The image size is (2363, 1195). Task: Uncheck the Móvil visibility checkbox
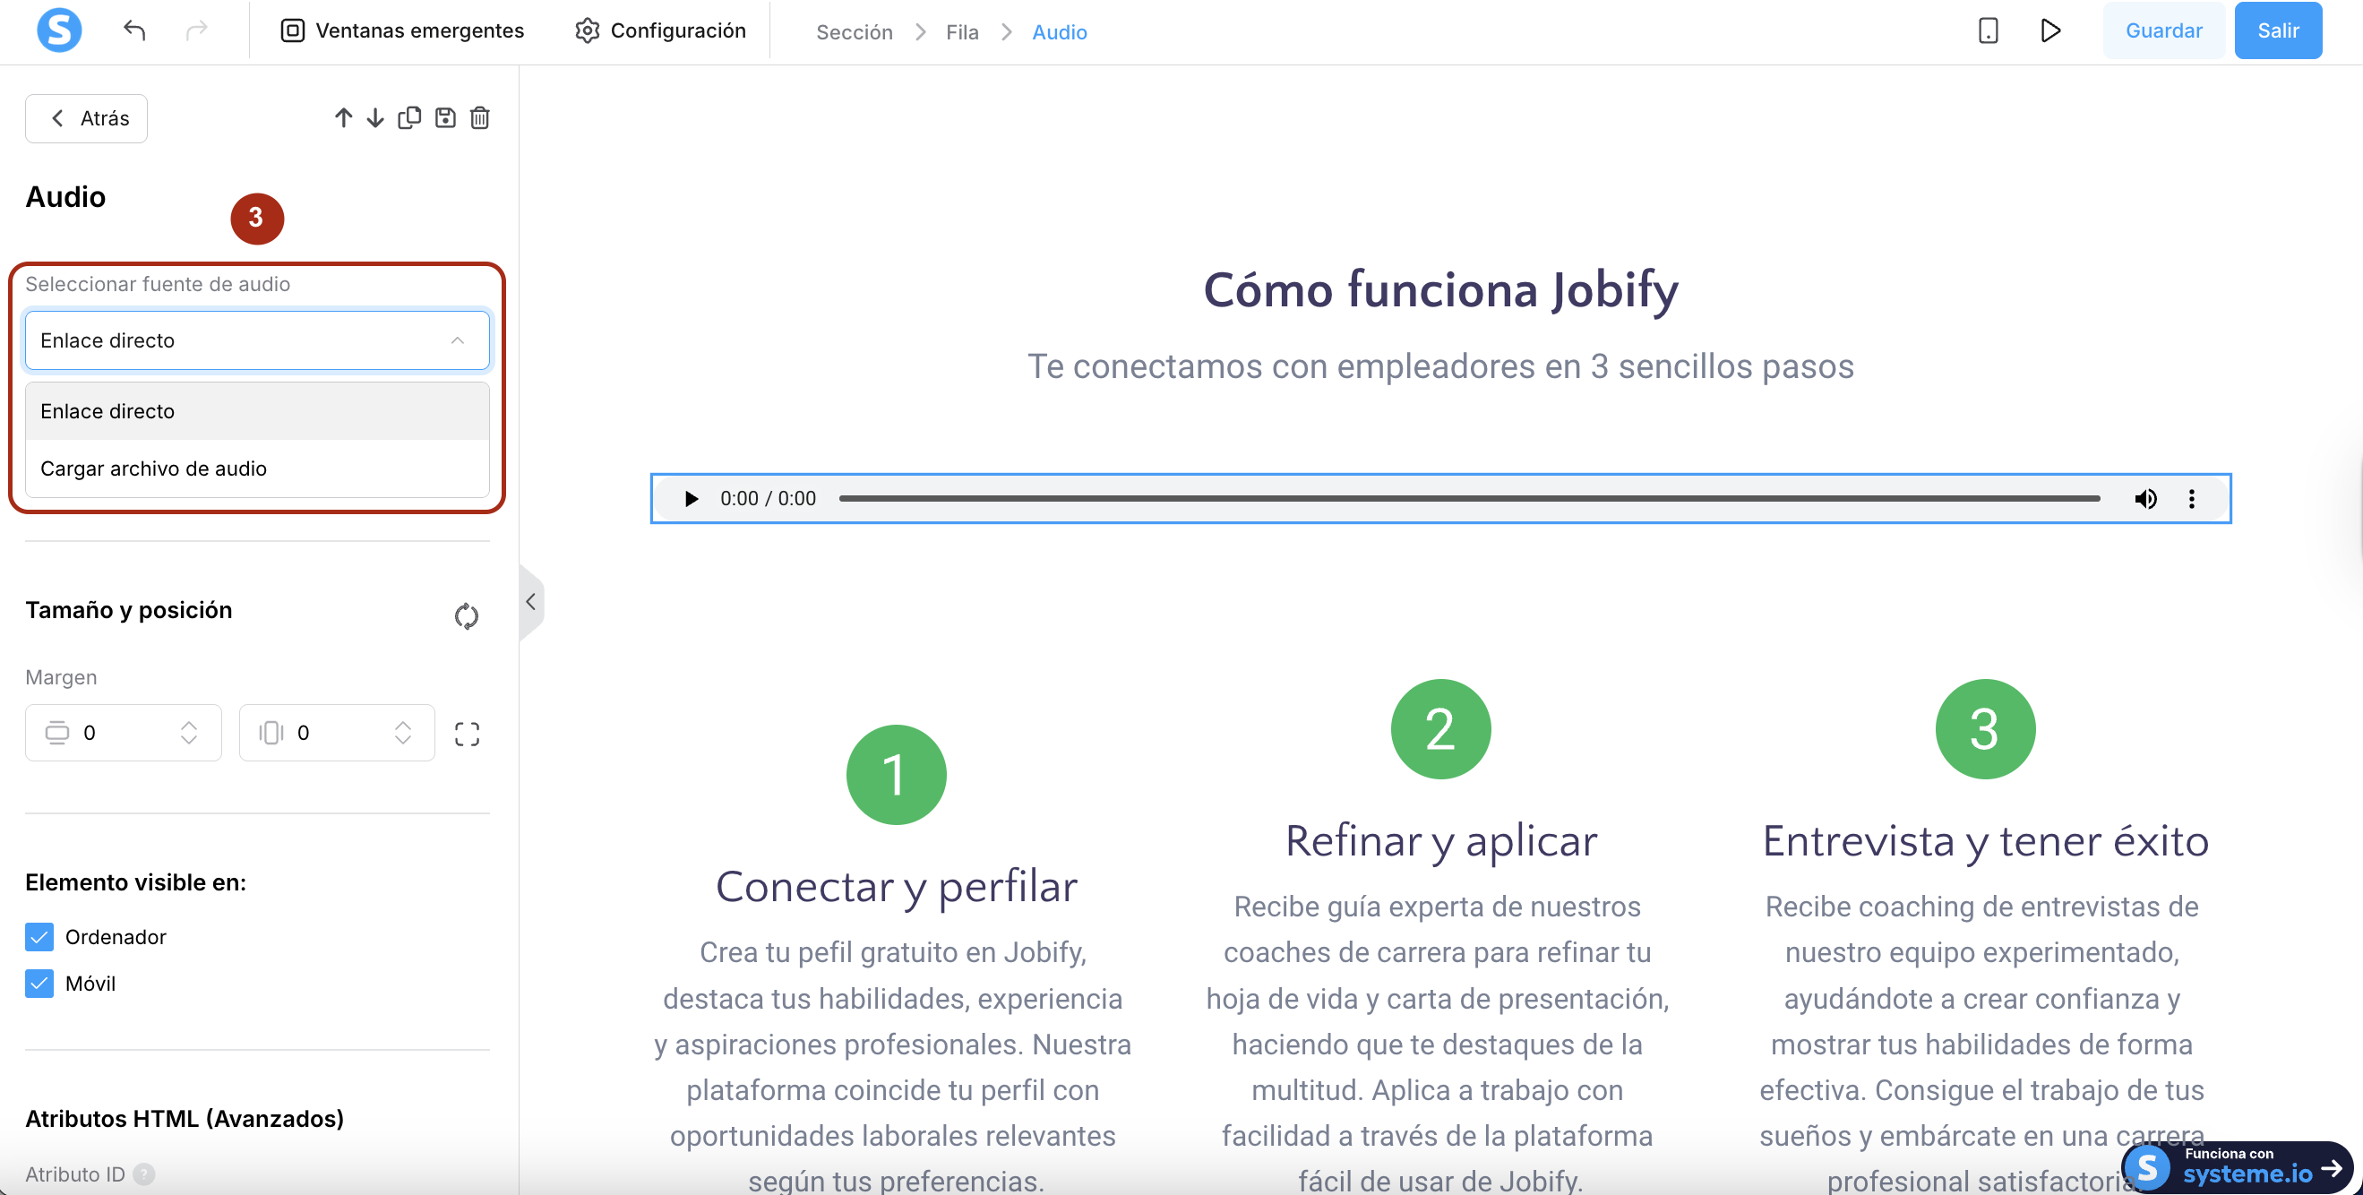[39, 984]
